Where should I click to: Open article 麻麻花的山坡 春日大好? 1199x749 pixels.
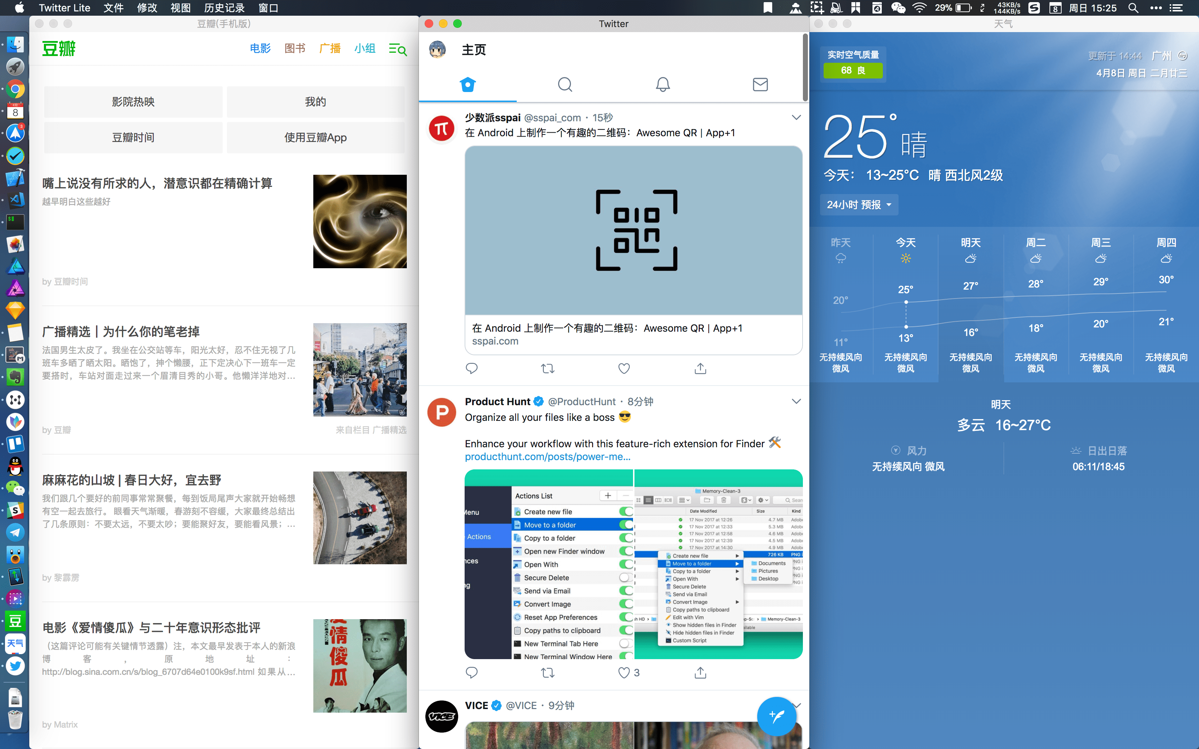pos(132,479)
